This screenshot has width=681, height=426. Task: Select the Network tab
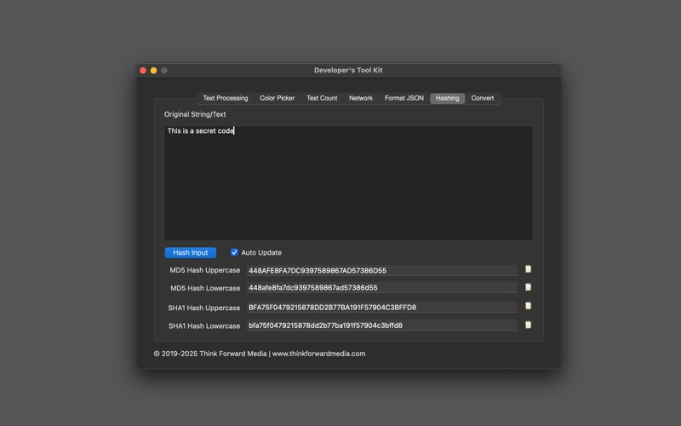tap(361, 98)
